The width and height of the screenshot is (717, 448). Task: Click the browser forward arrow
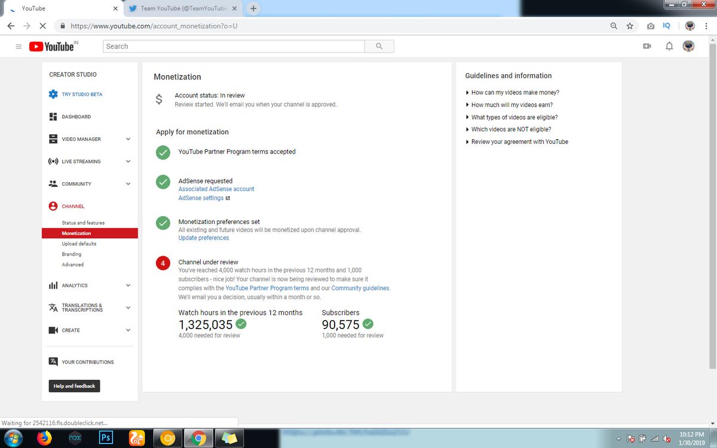27,26
